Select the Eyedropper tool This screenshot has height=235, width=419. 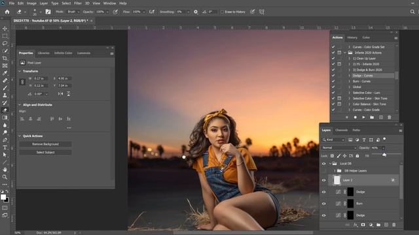point(5,73)
